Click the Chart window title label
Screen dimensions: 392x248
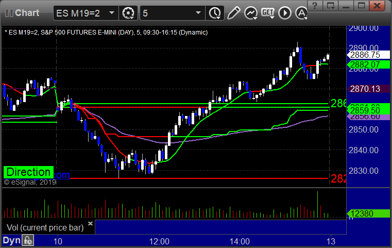pos(27,13)
